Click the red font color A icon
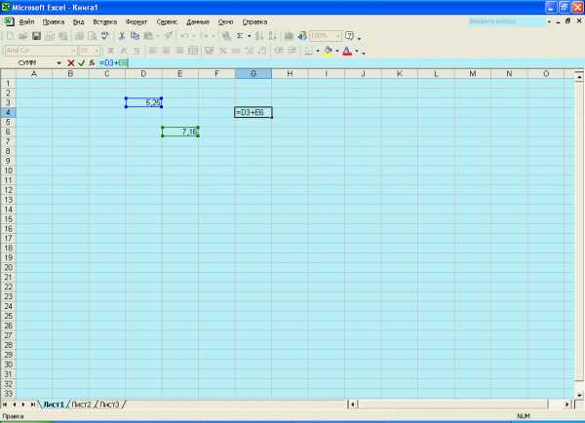 (347, 51)
